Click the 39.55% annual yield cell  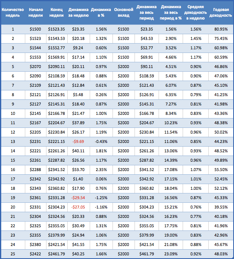click(221, 207)
